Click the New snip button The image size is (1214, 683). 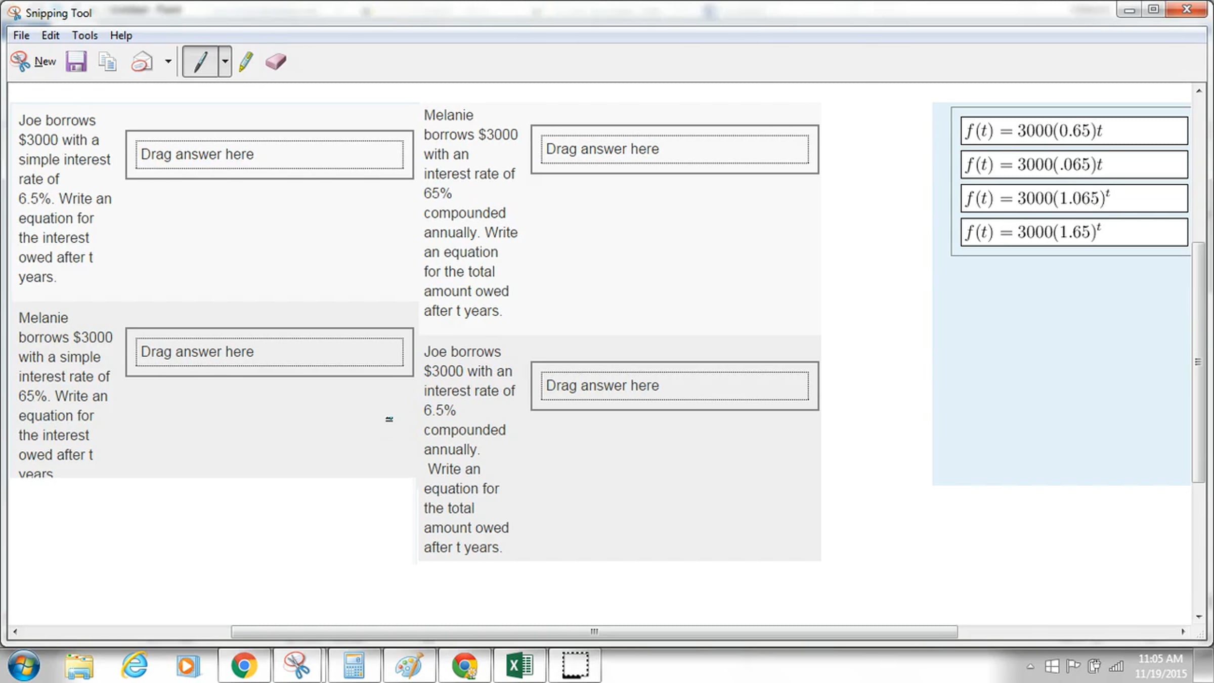click(33, 61)
